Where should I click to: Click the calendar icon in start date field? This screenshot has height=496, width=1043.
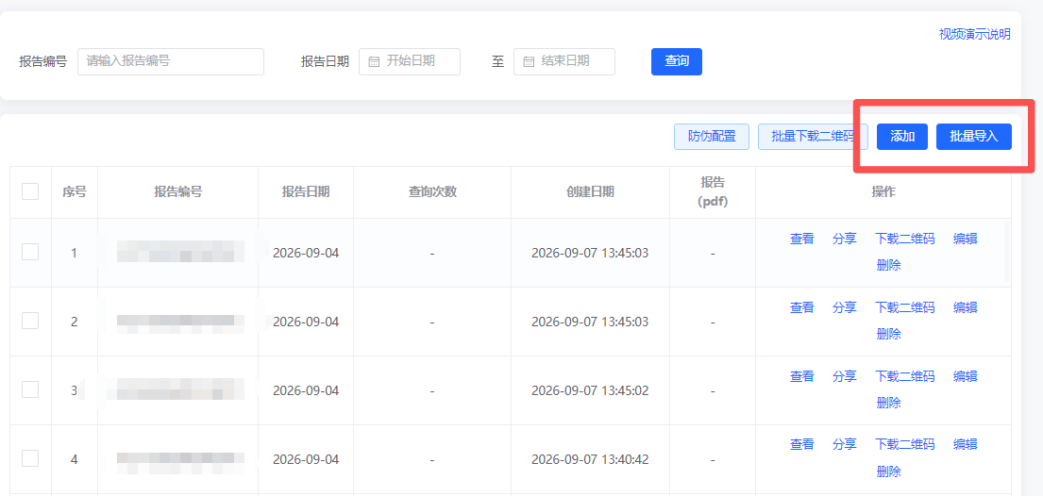tap(374, 62)
